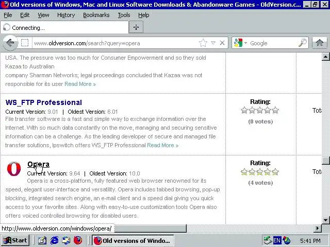Click the Opera Oldest Version 10.0 text
Screen dimensions: 330x247
tap(114, 173)
